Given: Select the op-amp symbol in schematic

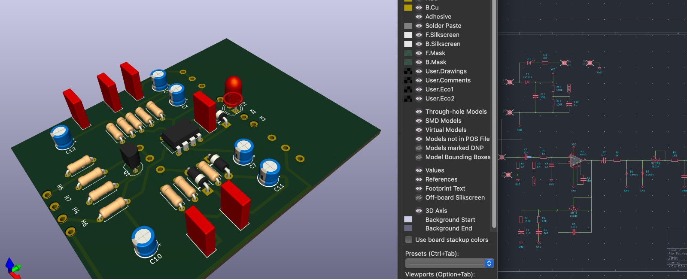Looking at the screenshot, I should 576,161.
